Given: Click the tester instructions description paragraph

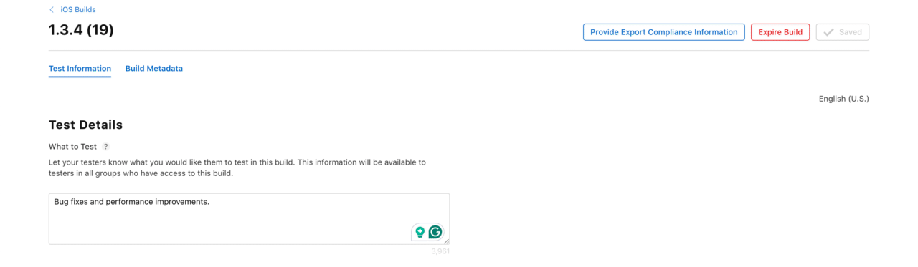Looking at the screenshot, I should (x=237, y=168).
